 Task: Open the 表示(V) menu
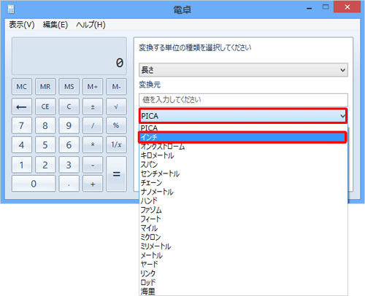click(x=22, y=25)
